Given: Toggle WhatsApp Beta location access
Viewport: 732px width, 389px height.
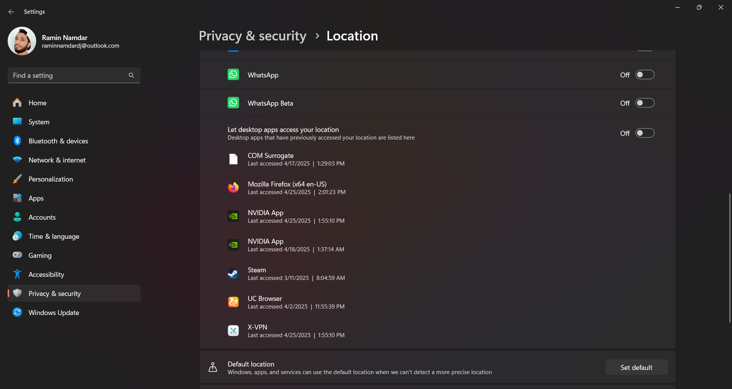Looking at the screenshot, I should point(645,103).
